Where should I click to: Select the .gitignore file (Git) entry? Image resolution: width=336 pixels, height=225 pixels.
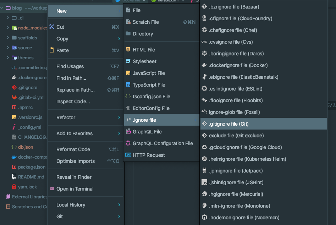point(264,124)
